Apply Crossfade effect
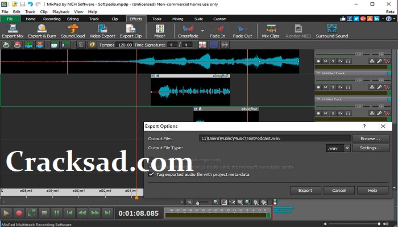Image resolution: width=398 pixels, height=227 pixels. click(188, 31)
